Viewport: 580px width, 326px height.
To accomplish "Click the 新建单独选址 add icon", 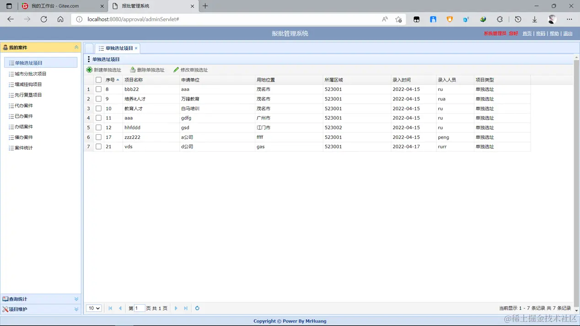I will (89, 70).
